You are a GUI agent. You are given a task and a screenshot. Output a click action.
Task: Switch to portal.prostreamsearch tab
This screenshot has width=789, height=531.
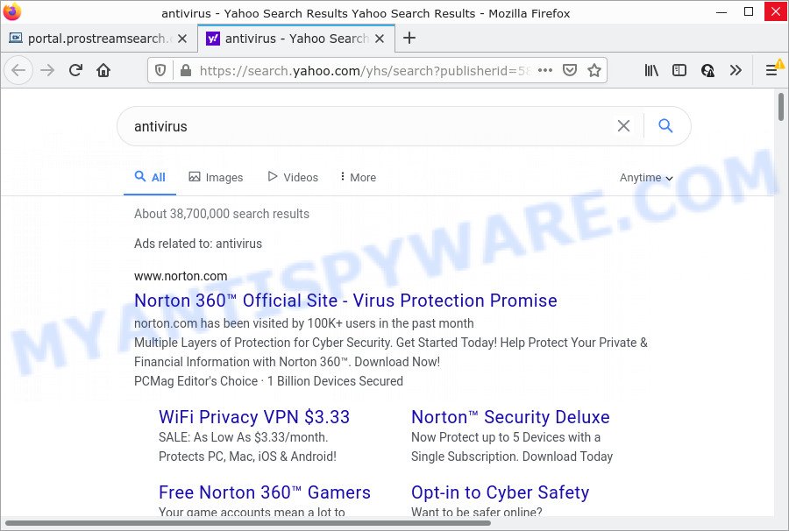click(x=98, y=39)
